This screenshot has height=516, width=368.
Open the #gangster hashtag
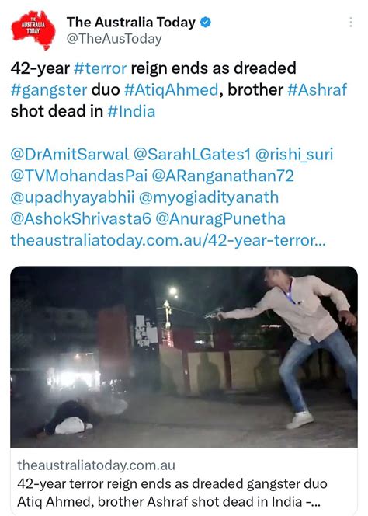click(x=49, y=90)
